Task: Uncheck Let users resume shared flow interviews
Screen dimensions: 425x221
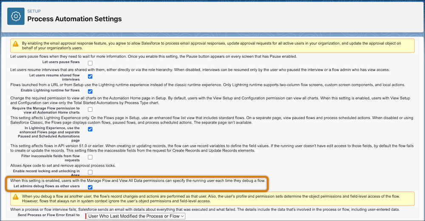Action: point(90,76)
